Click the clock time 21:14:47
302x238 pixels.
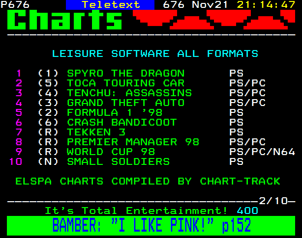tap(266, 4)
